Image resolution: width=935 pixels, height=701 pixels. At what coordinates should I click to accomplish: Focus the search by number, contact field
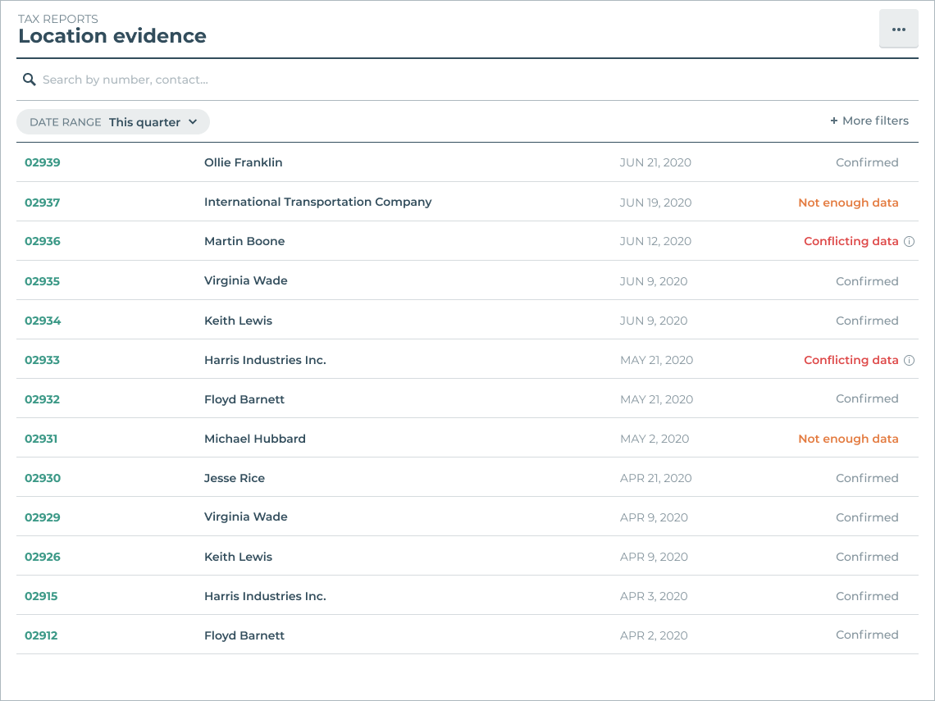tap(467, 80)
